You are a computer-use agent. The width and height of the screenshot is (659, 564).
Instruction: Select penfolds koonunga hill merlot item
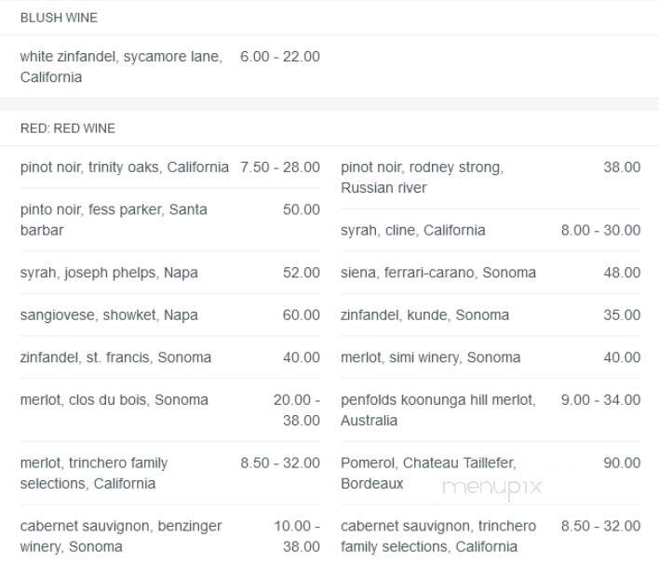[x=438, y=410]
